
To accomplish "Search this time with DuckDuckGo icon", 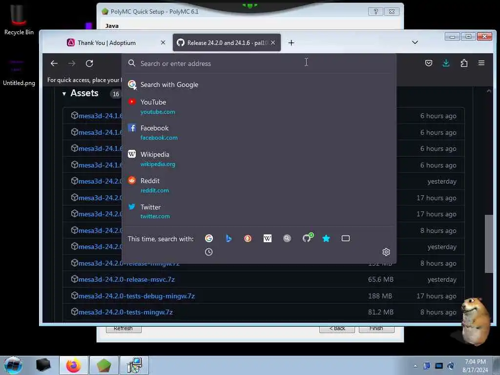I will [248, 238].
